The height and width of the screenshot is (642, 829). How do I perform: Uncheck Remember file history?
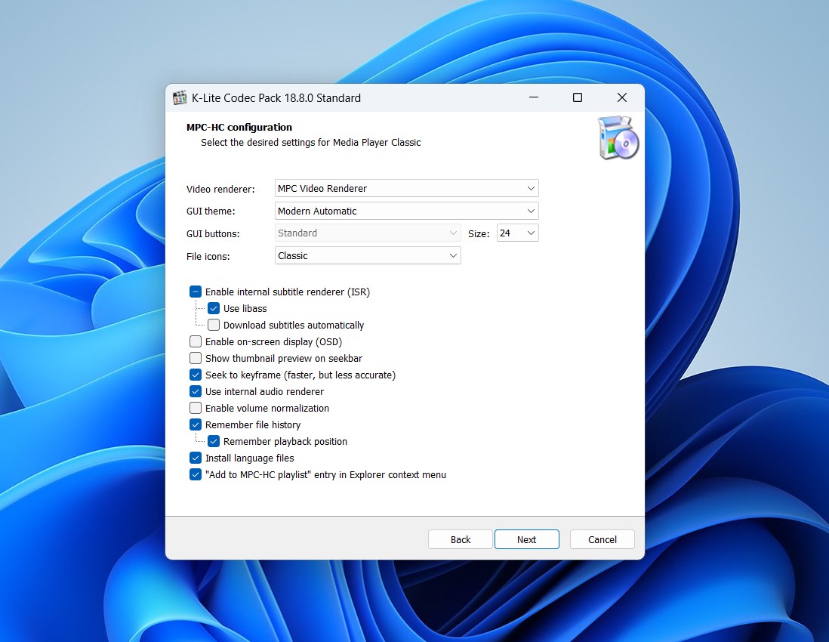pyautogui.click(x=196, y=424)
